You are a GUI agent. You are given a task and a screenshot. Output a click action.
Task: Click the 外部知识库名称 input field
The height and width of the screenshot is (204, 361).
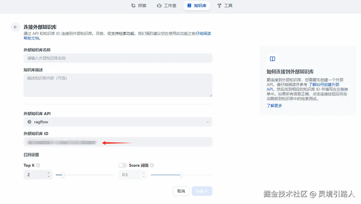118,58
